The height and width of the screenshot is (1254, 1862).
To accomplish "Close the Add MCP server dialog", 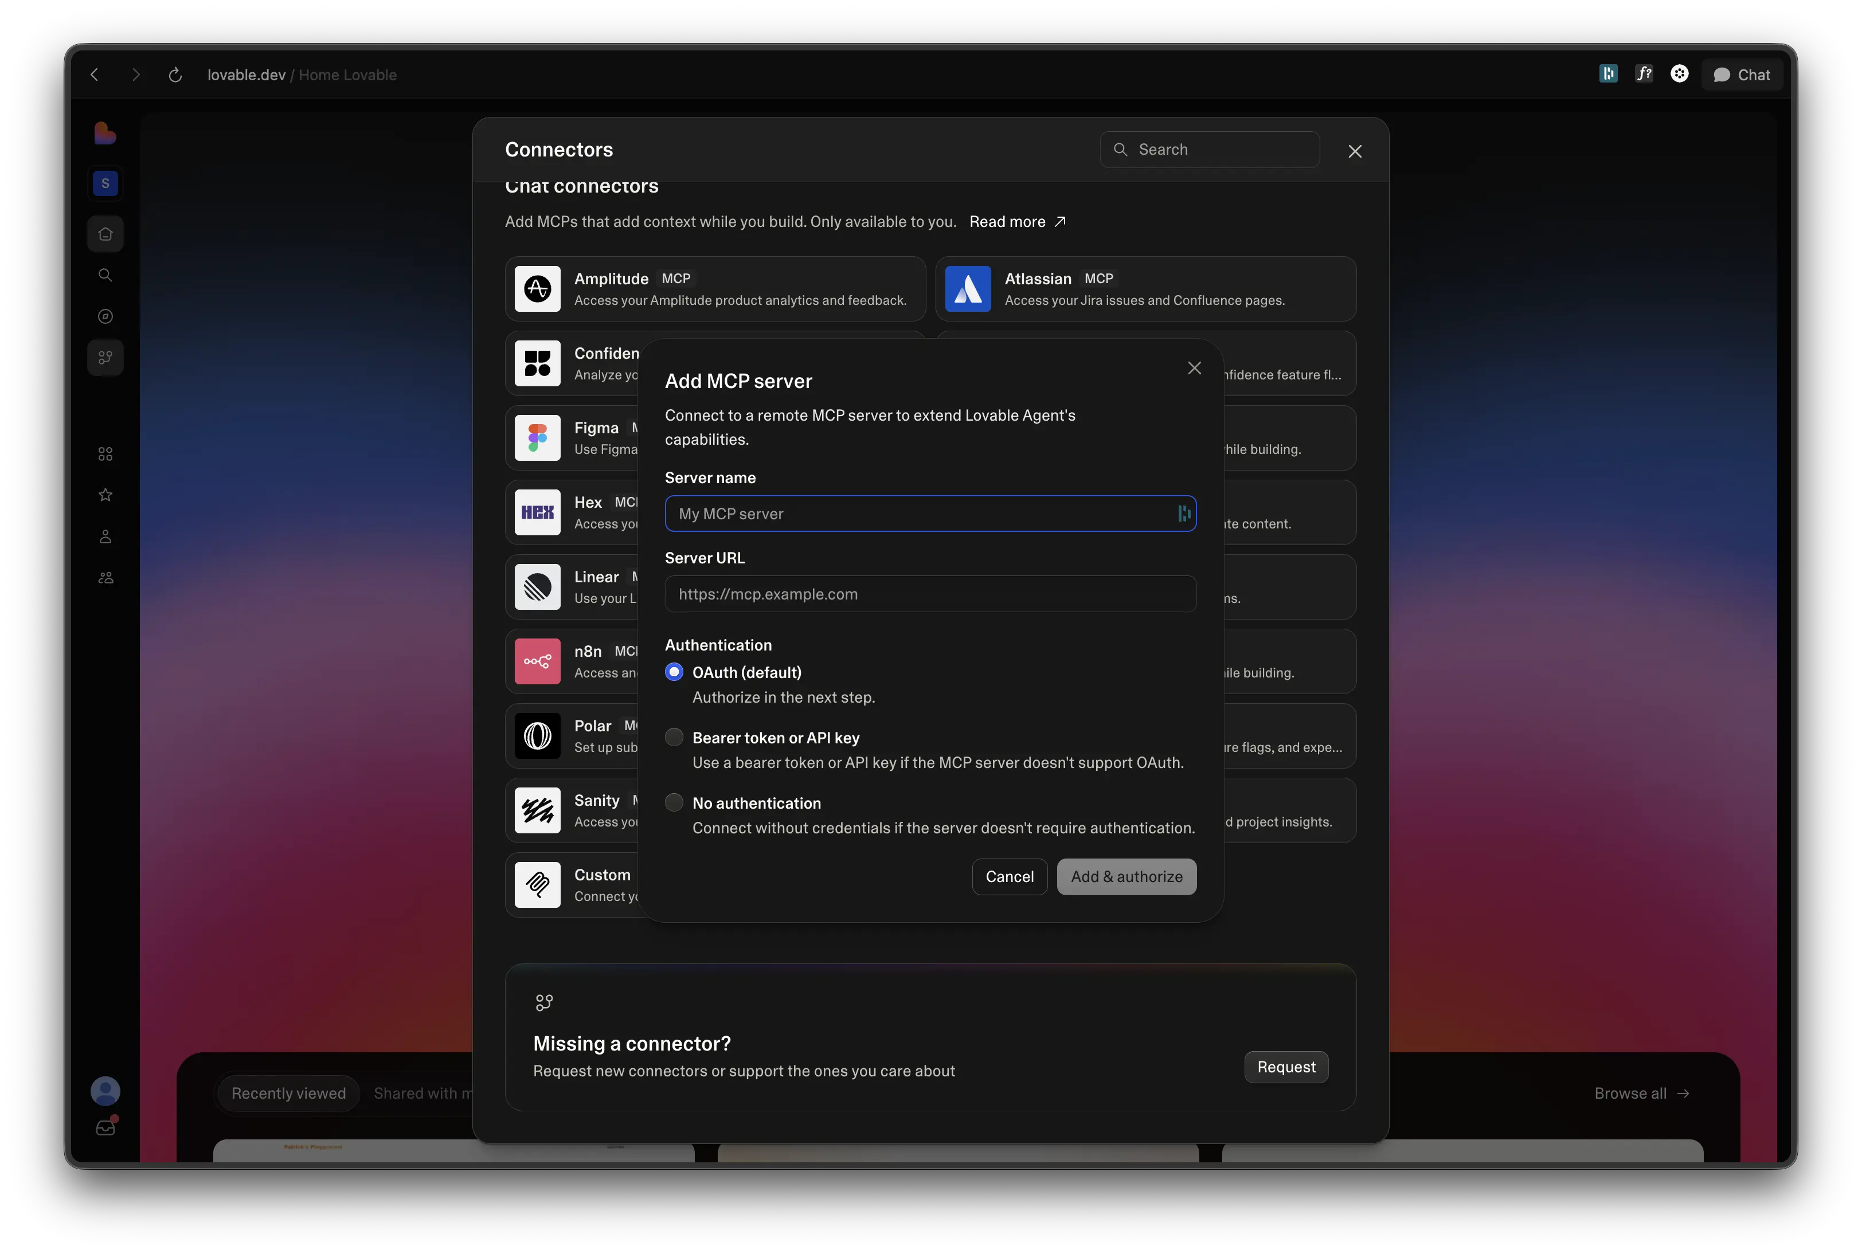I will (1194, 368).
